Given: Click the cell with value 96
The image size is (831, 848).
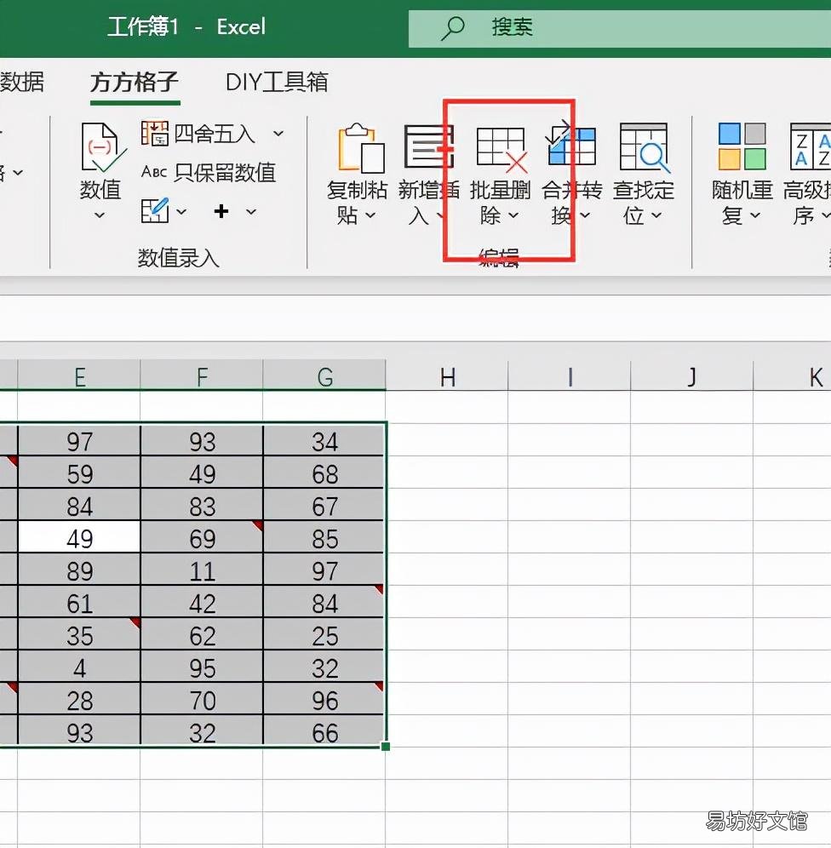Looking at the screenshot, I should click(324, 699).
